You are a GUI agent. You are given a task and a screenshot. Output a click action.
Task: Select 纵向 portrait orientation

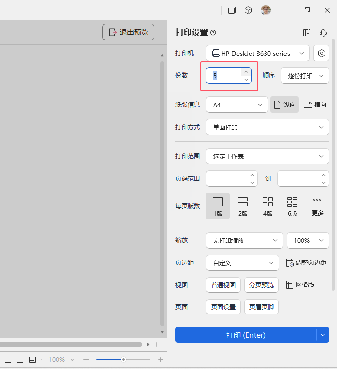pyautogui.click(x=284, y=105)
